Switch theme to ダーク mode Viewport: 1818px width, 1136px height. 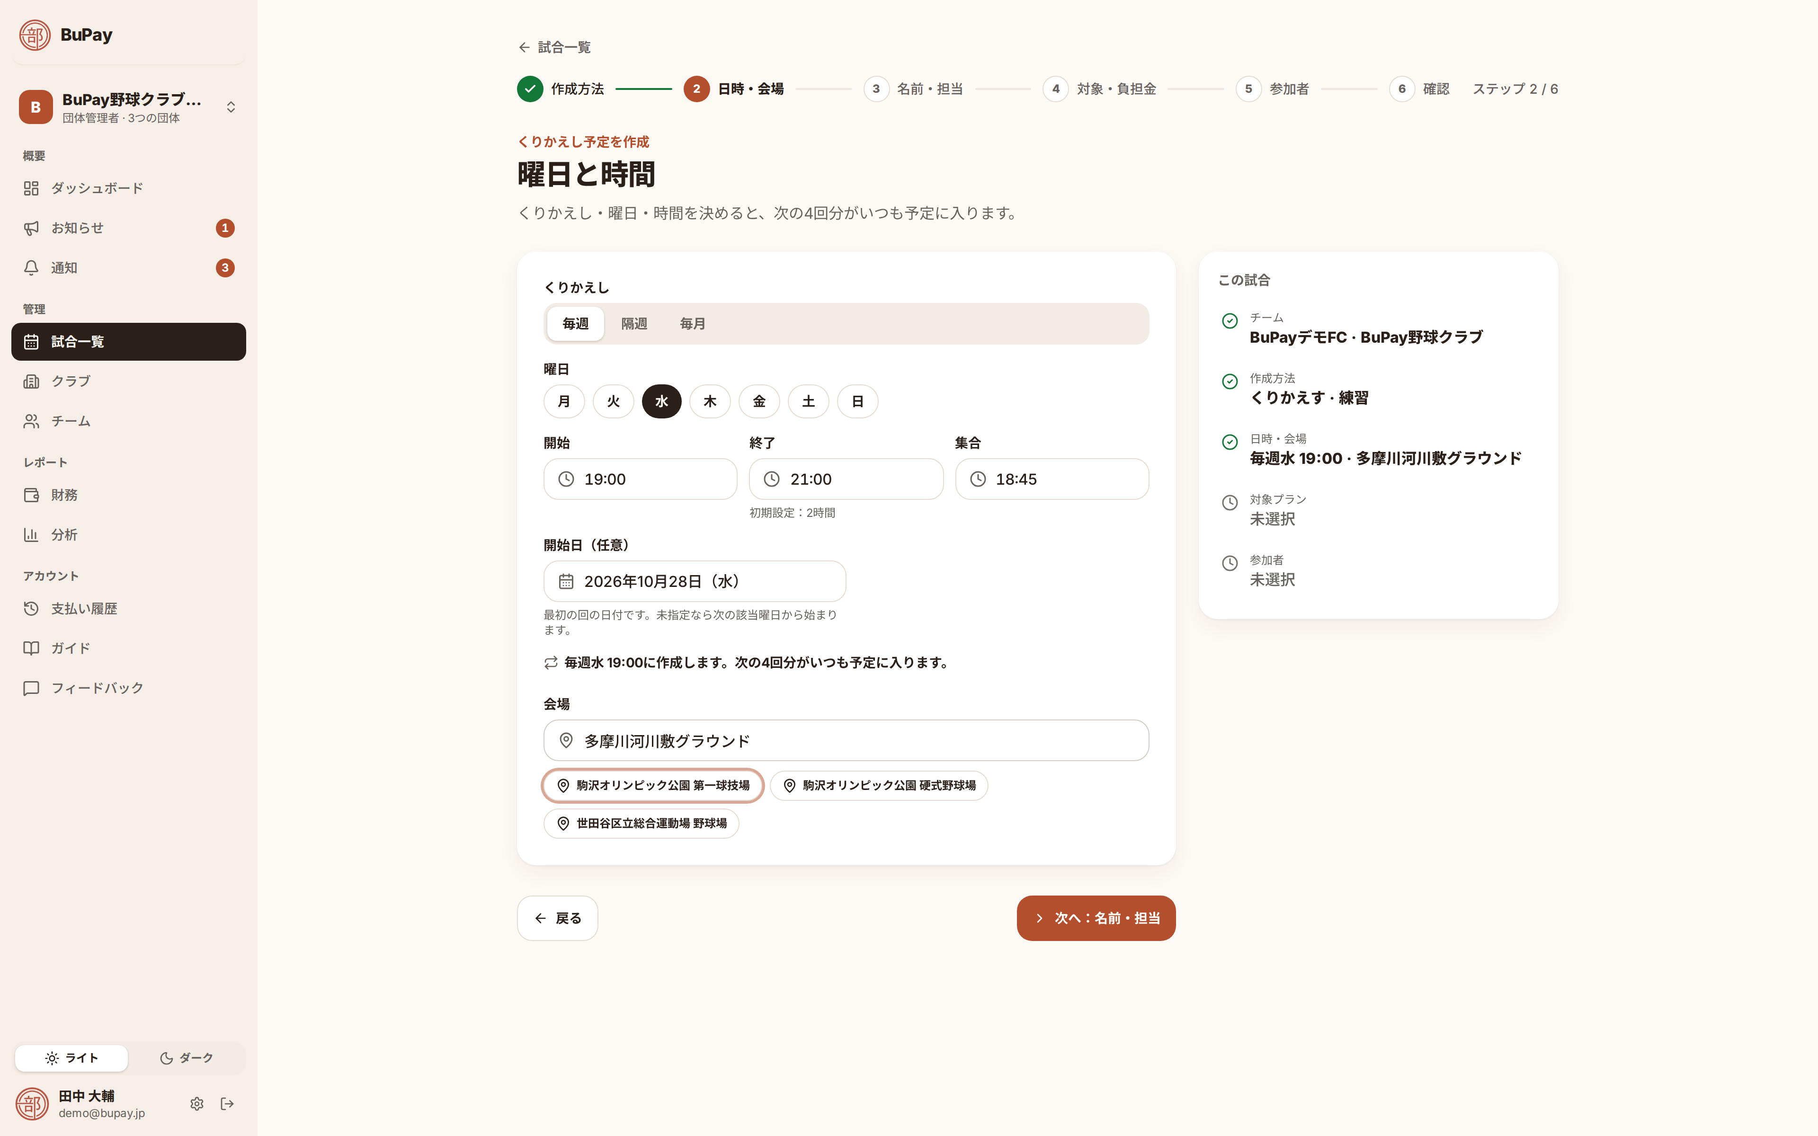pos(187,1058)
